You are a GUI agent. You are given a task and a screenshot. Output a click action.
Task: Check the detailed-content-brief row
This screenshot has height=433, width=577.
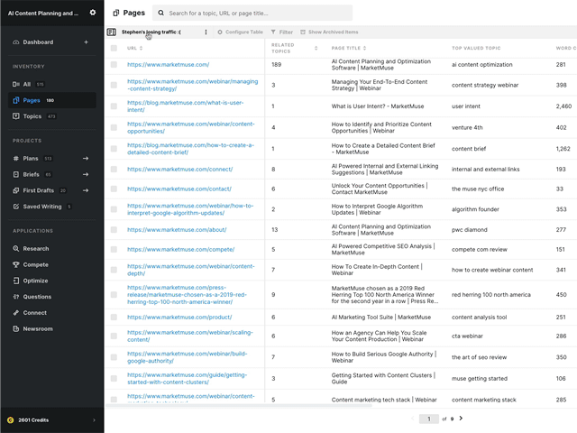tap(114, 149)
